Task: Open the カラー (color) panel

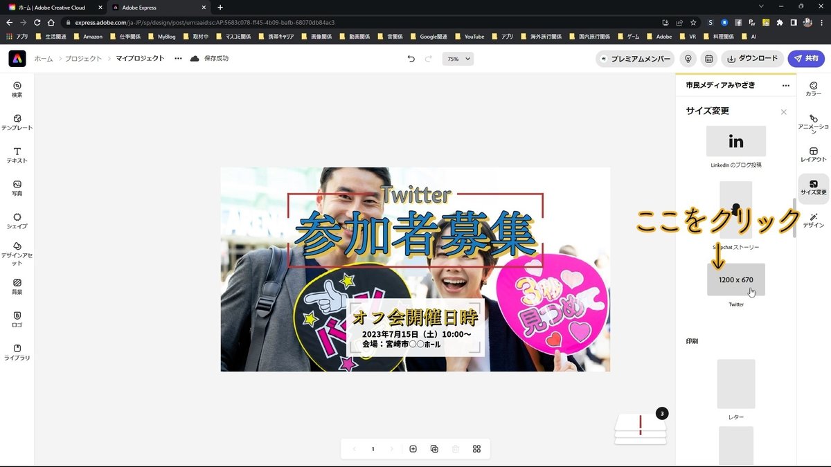Action: [814, 89]
